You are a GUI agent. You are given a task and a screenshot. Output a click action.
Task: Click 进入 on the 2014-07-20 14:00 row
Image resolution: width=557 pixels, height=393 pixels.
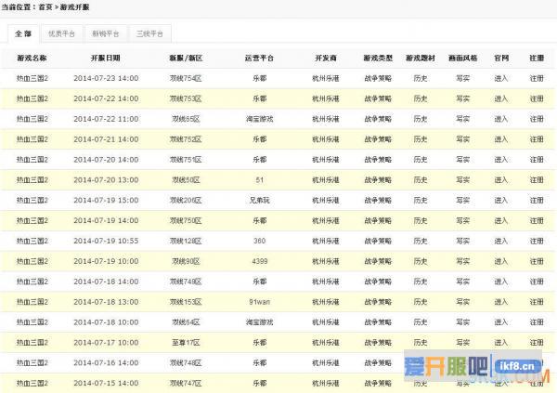pos(501,159)
